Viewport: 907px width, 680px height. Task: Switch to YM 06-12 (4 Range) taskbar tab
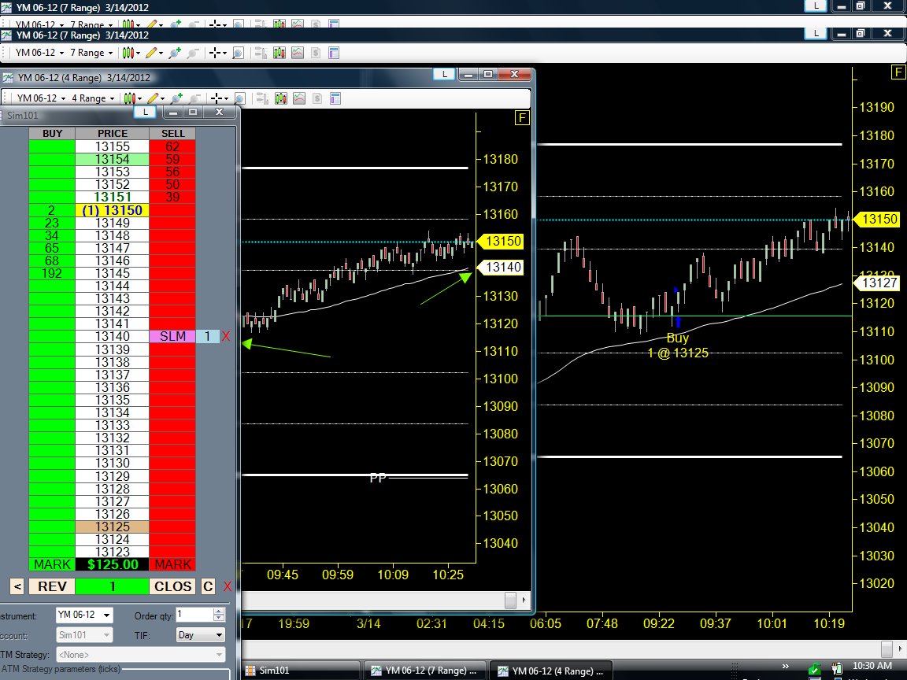[551, 671]
